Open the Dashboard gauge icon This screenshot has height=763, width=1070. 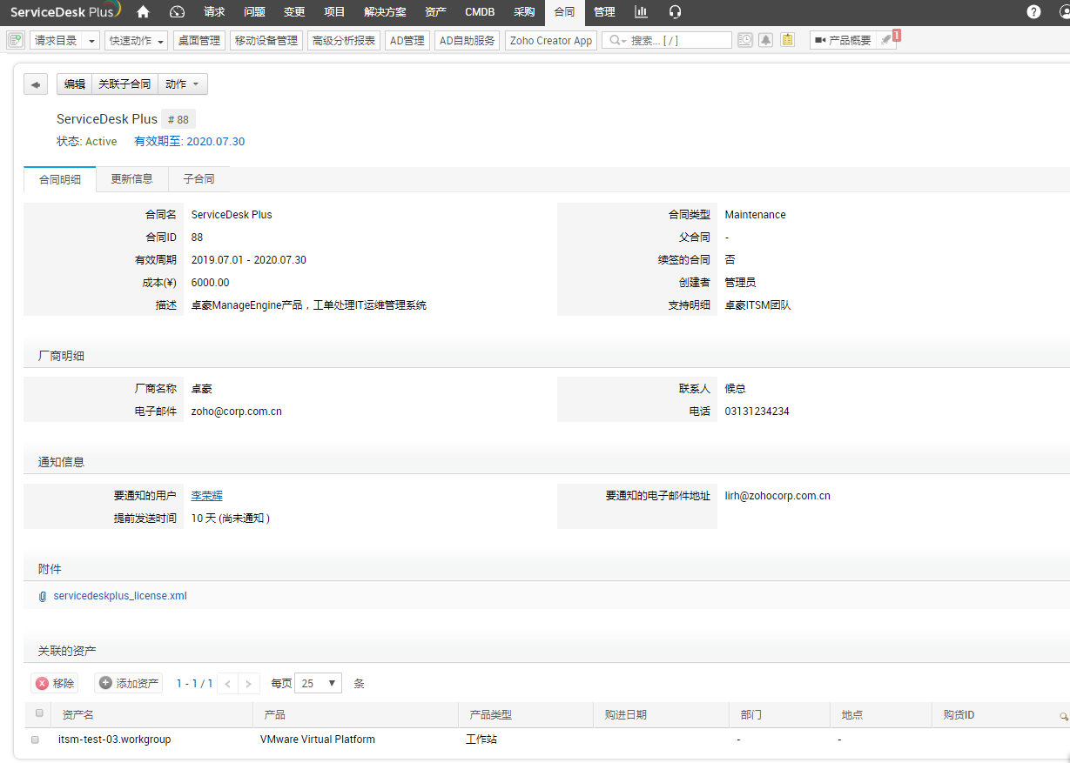click(178, 12)
